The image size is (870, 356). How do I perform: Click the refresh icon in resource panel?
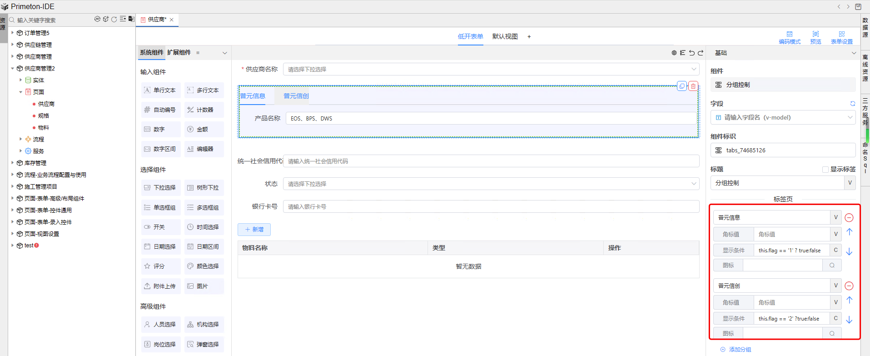114,19
